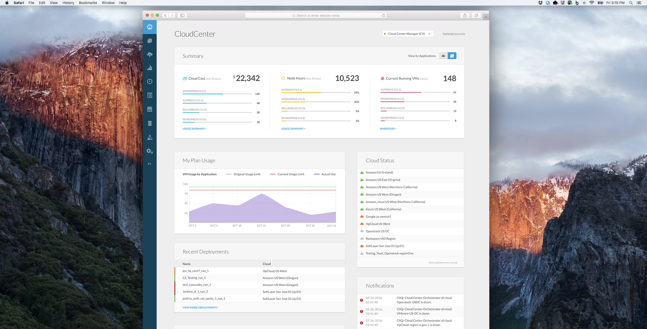Go forward in Safari

pos(172,15)
